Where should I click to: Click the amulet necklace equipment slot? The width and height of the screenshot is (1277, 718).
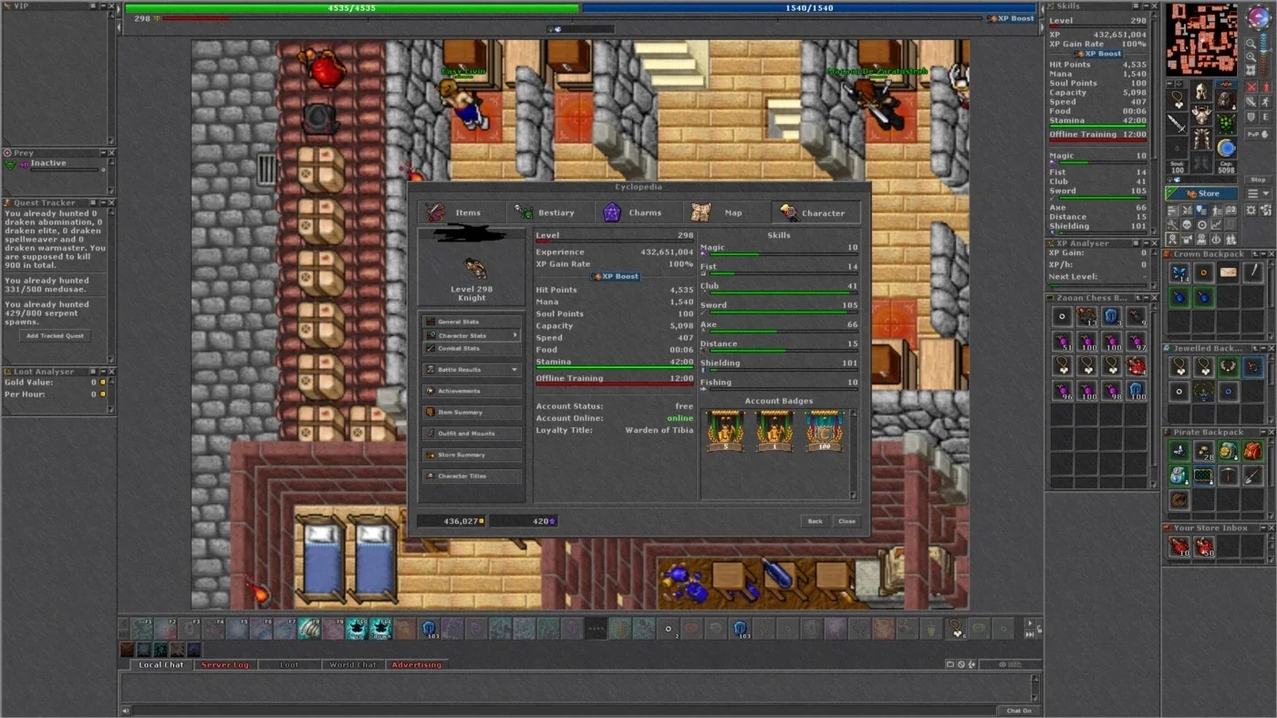pyautogui.click(x=1178, y=99)
